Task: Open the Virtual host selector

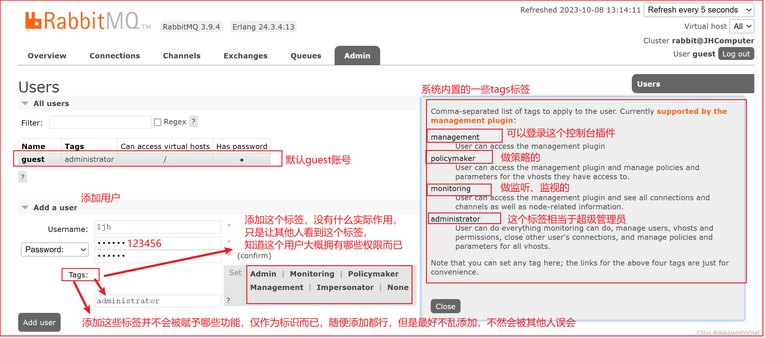Action: coord(742,26)
